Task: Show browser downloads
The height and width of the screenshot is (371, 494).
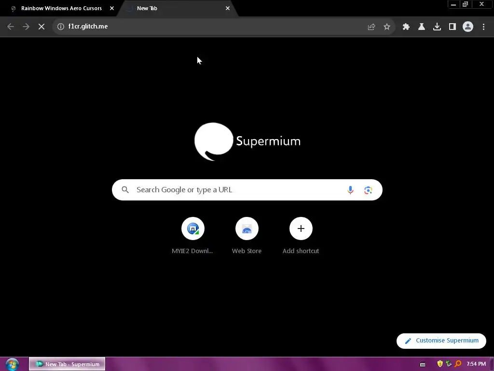Action: (x=437, y=27)
